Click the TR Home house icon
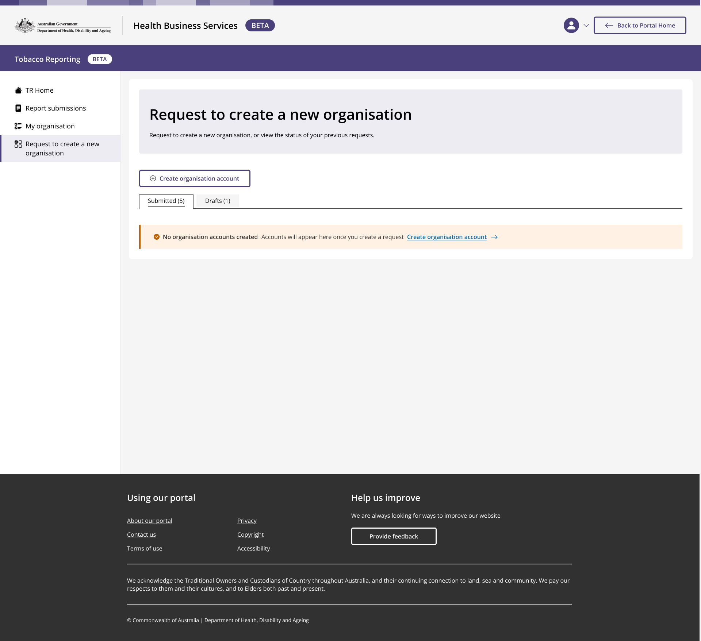The width and height of the screenshot is (701, 641). [x=18, y=90]
